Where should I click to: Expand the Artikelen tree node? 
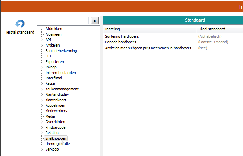pos(42,45)
